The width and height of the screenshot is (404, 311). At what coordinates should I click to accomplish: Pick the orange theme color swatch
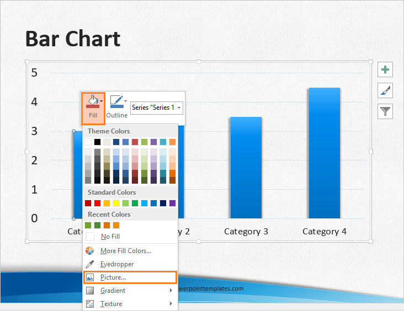pyautogui.click(x=173, y=142)
